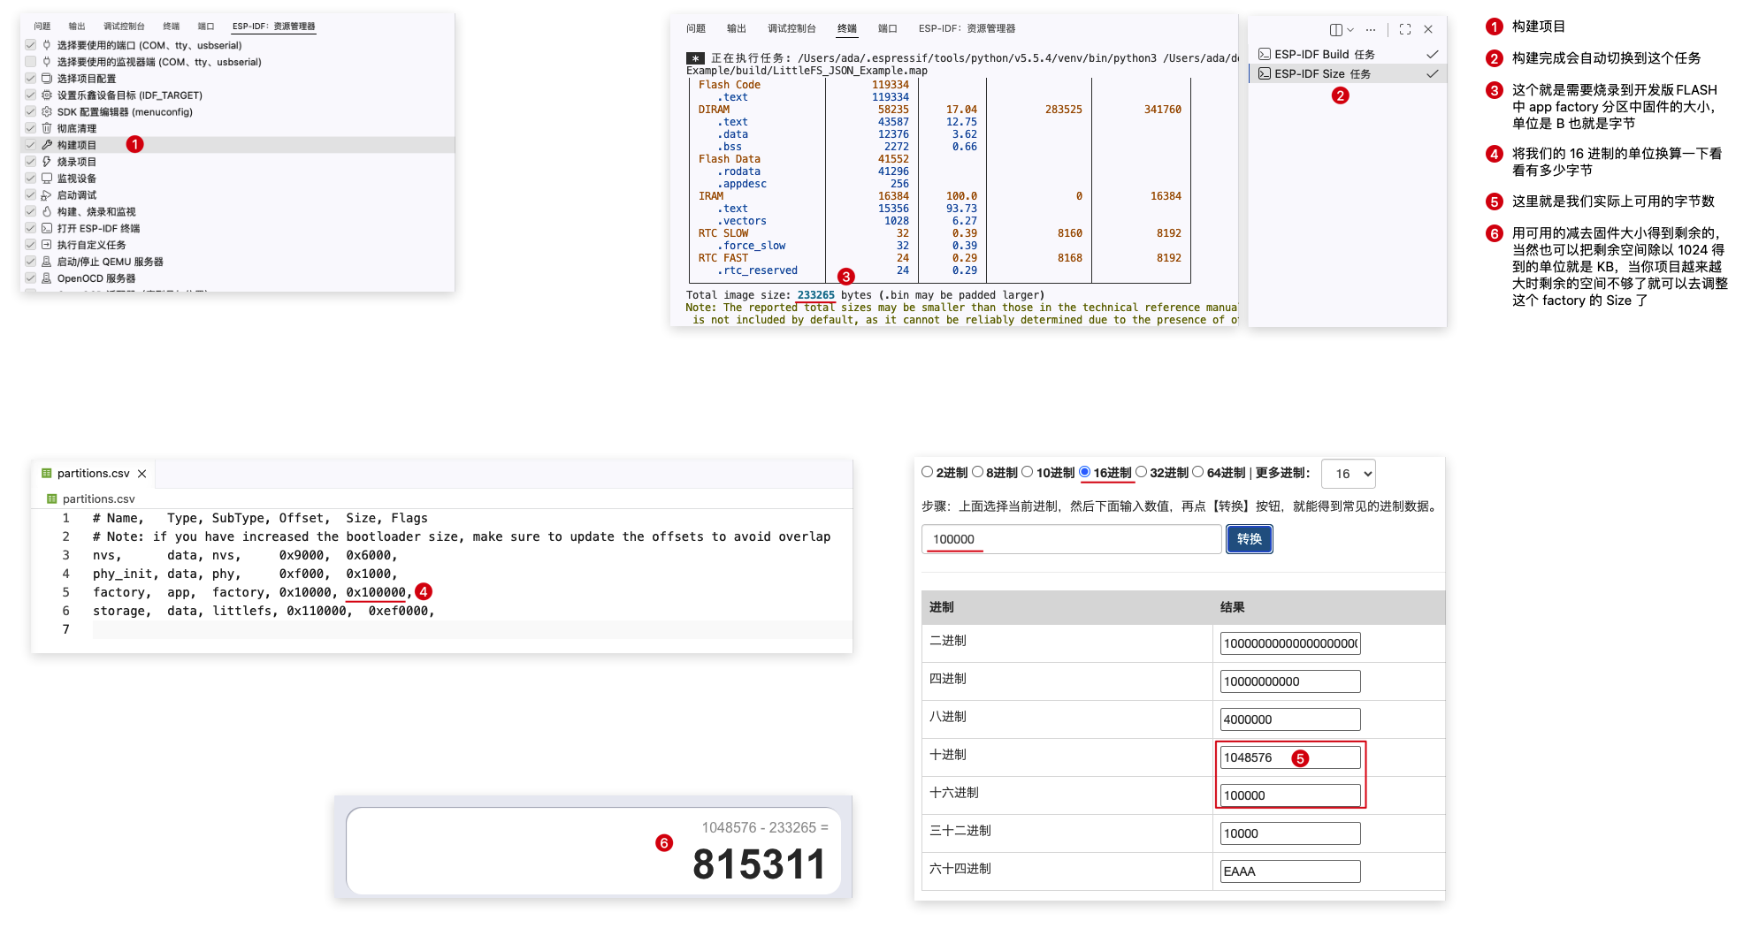Click the arrow-box icon for 执行自定义任务
The image size is (1751, 928).
[47, 245]
